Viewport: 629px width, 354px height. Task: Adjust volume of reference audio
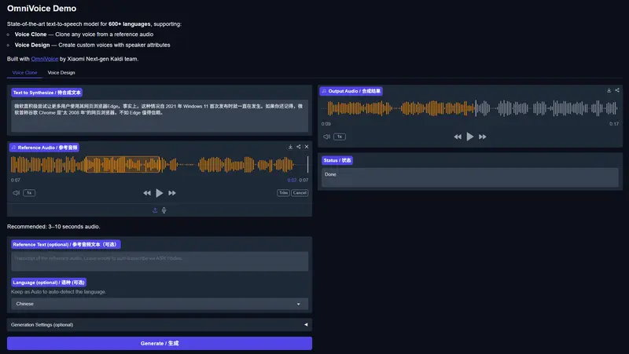pos(16,193)
